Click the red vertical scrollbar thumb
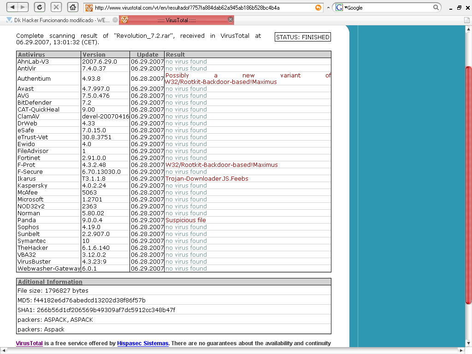This screenshot has width=472, height=354. click(x=468, y=185)
